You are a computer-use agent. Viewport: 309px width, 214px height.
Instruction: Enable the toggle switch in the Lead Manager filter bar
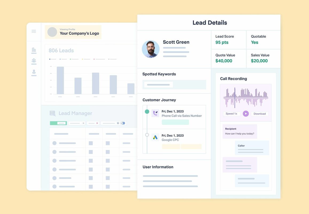coord(122,123)
